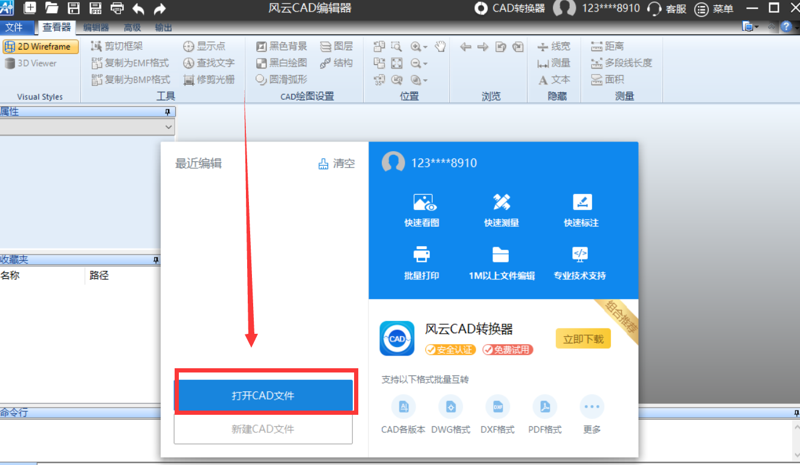Open the 结构 structure panel

[x=337, y=63]
